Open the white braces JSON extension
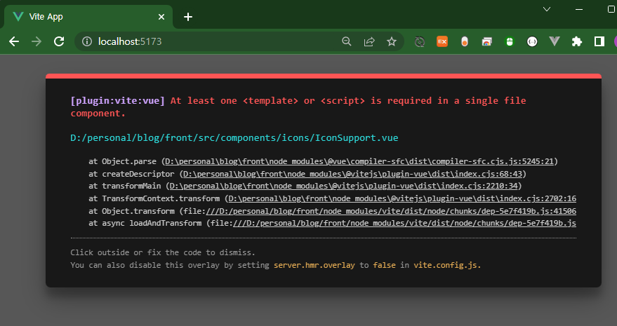617x326 pixels. [532, 41]
